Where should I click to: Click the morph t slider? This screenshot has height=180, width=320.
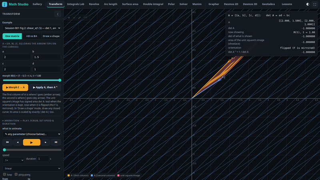(x=32, y=80)
